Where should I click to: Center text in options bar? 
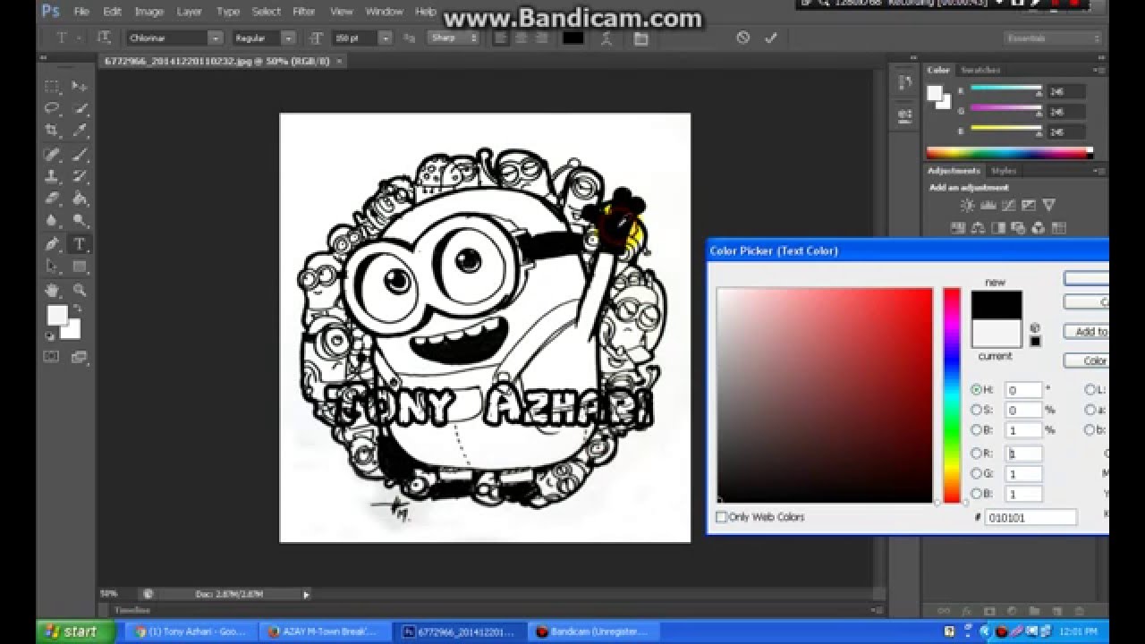pyautogui.click(x=521, y=38)
